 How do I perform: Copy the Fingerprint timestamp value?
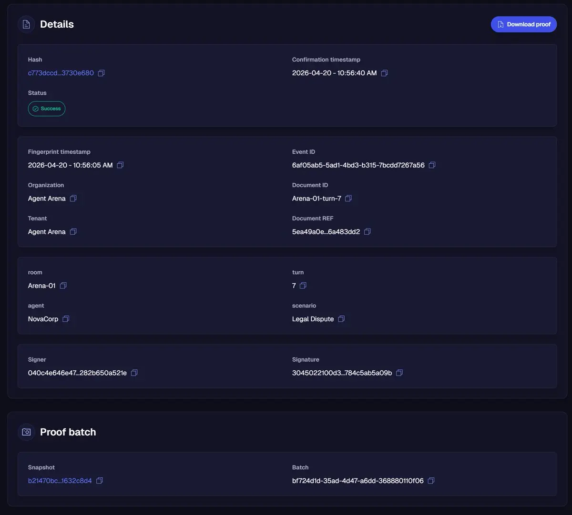(x=120, y=165)
